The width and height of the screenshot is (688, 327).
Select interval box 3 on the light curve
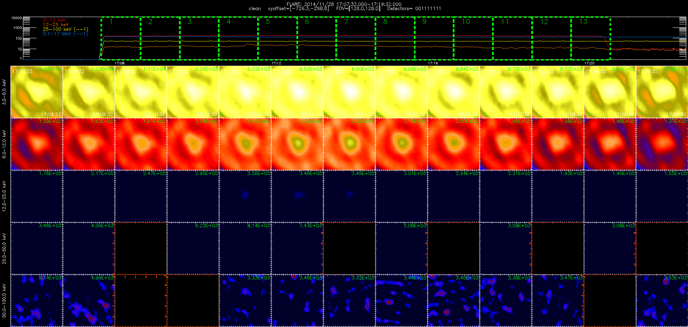click(199, 38)
